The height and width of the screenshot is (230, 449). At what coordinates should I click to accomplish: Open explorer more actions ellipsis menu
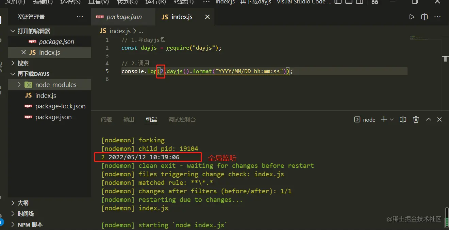tap(80, 17)
